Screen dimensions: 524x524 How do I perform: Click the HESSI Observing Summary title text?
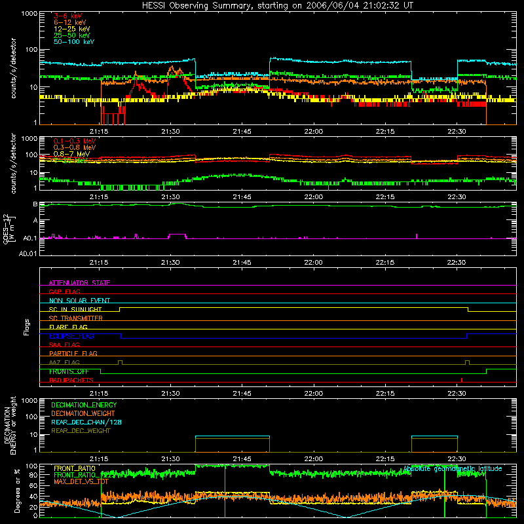tap(277, 5)
